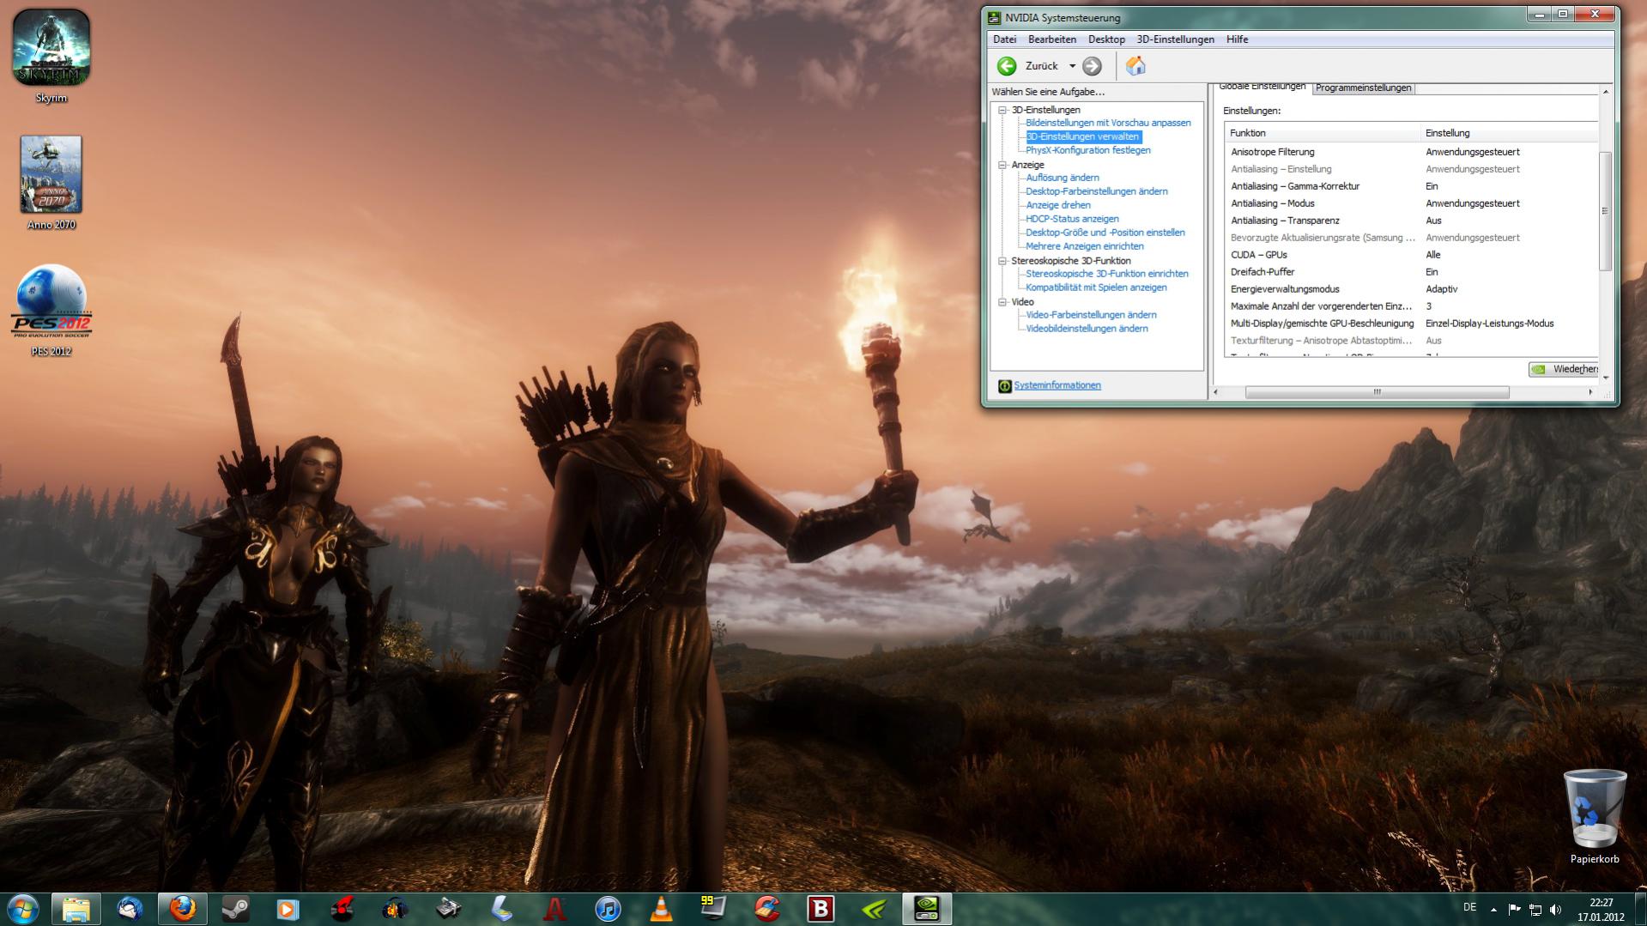Open the Action Center flag icon
Viewport: 1647px width, 926px height.
1514,910
